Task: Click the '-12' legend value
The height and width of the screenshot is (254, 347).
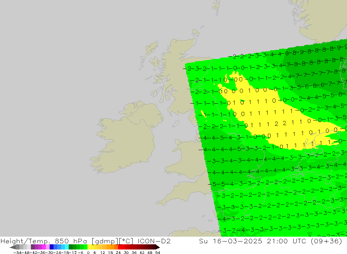Action: pyautogui.click(x=73, y=253)
